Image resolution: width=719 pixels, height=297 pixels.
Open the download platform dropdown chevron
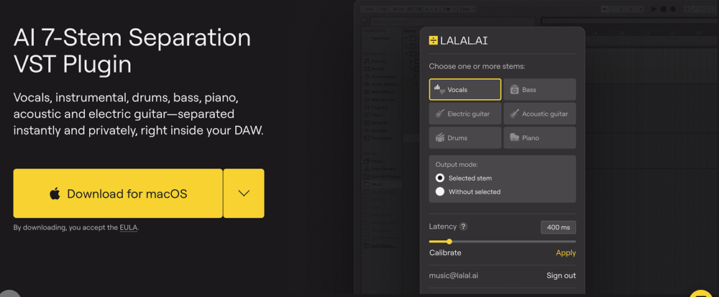tap(244, 193)
